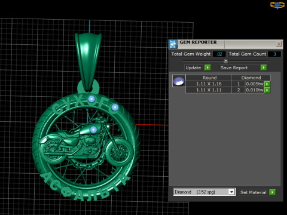Click the 0.010tw weight cell
287x215 pixels.
pyautogui.click(x=255, y=90)
